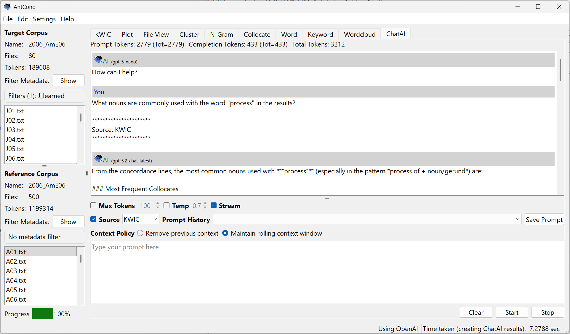
Task: Click the Save Prompt button
Action: 544,220
